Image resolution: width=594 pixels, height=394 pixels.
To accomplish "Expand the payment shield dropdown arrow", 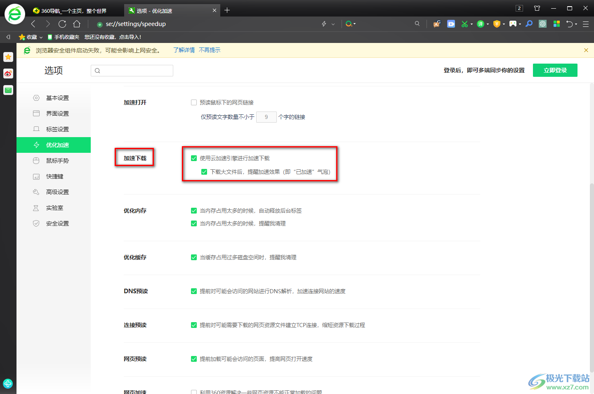I will 504,24.
